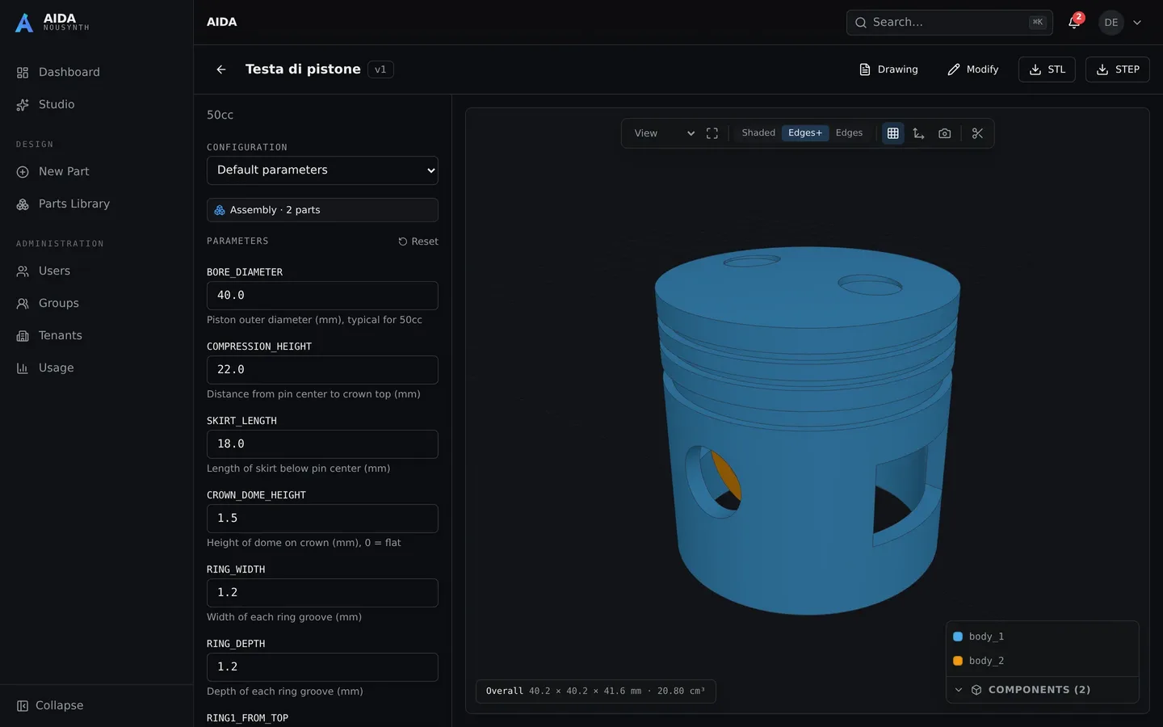Open notifications bell
Image resolution: width=1163 pixels, height=727 pixels.
click(1074, 23)
